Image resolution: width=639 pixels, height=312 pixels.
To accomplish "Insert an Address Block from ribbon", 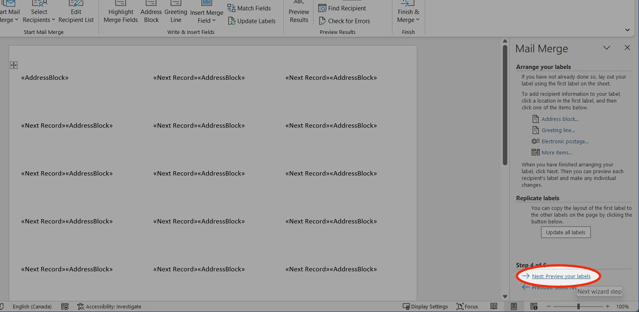I will [151, 13].
